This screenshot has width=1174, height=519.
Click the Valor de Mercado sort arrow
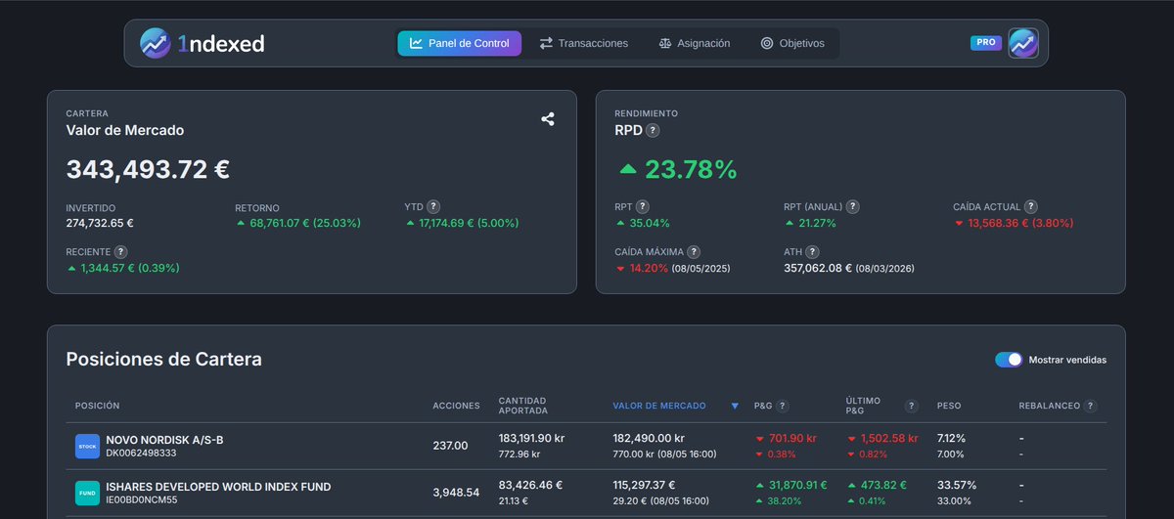pyautogui.click(x=735, y=406)
